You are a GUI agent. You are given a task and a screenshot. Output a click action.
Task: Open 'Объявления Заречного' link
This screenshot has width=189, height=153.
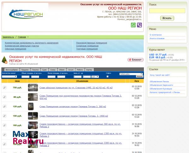point(161,85)
